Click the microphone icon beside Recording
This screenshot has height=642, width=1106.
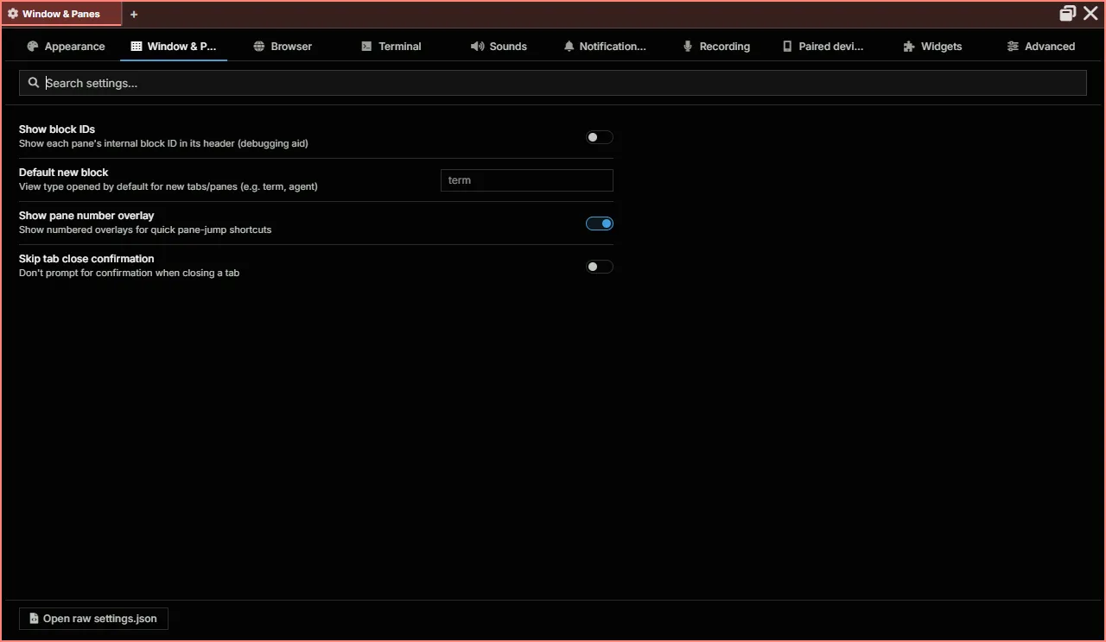688,47
